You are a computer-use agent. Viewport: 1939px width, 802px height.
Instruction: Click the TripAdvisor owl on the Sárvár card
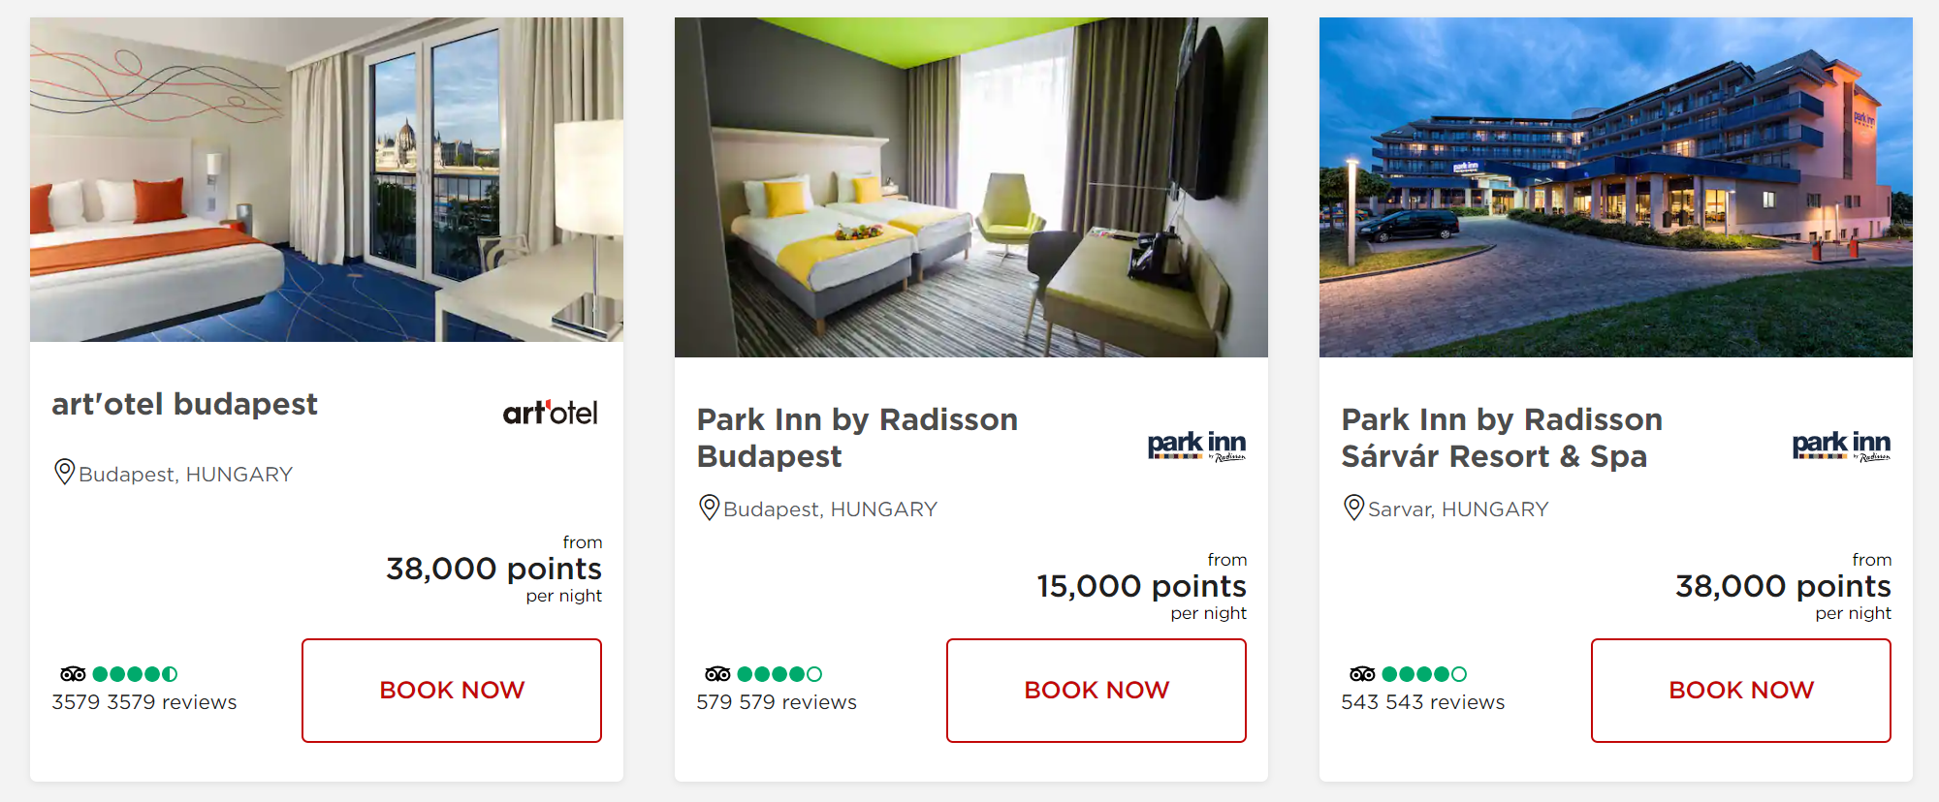point(1363,673)
